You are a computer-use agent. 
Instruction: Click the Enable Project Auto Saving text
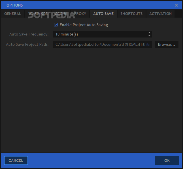[x=84, y=25]
